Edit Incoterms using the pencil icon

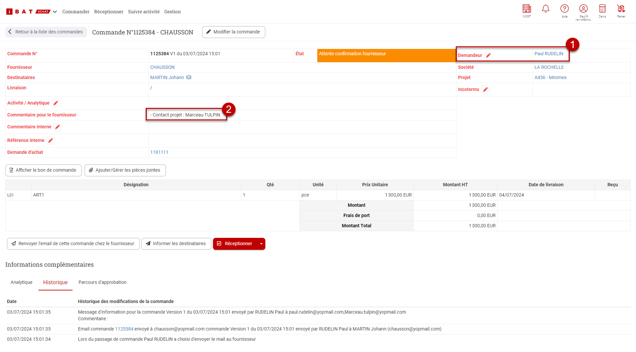click(485, 90)
